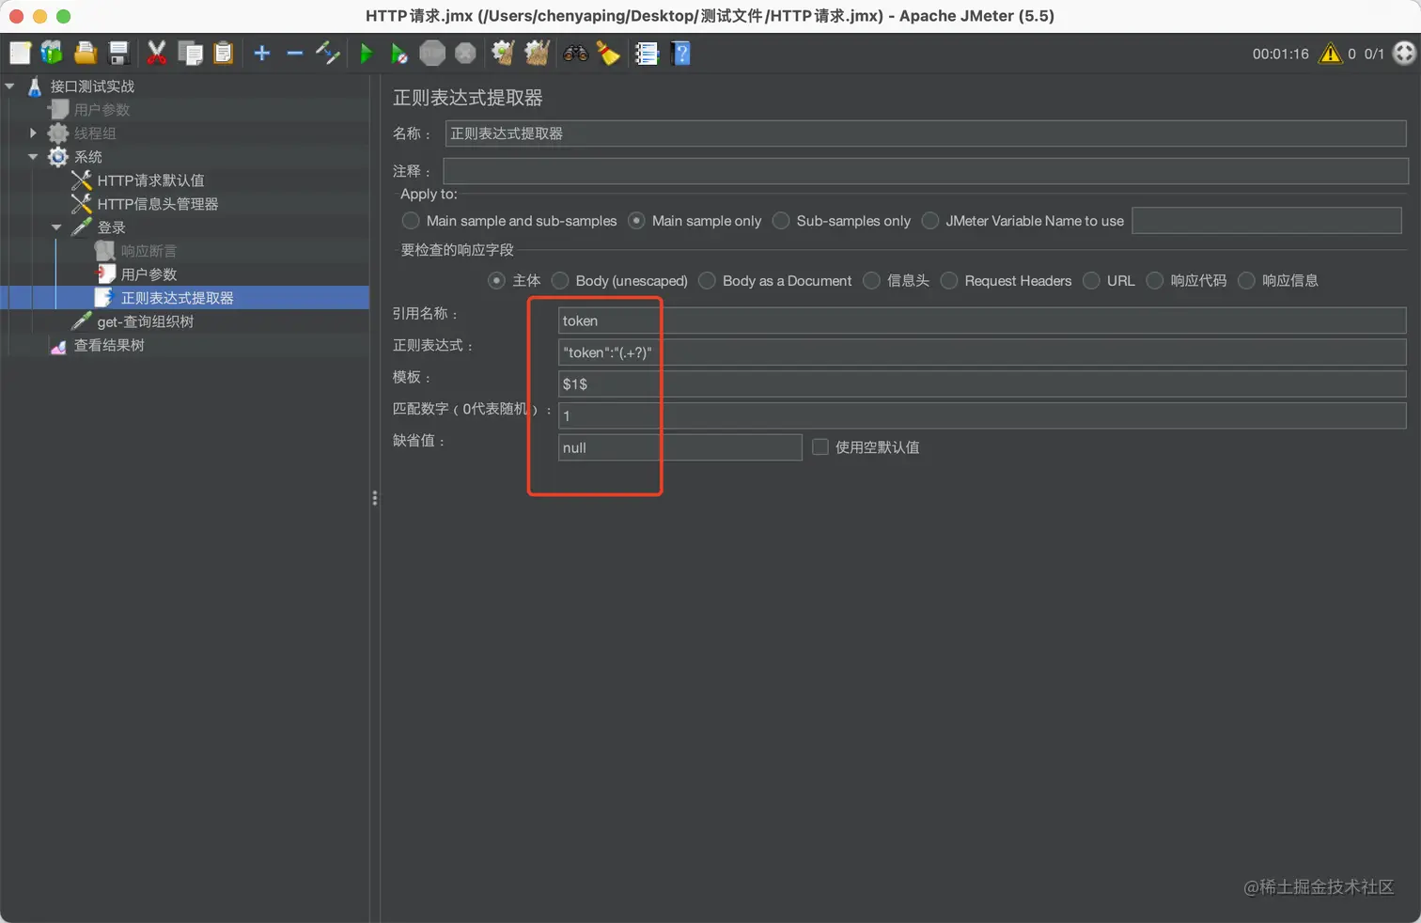Click the New test plan icon
Image resolution: width=1421 pixels, height=923 pixels.
[x=20, y=54]
